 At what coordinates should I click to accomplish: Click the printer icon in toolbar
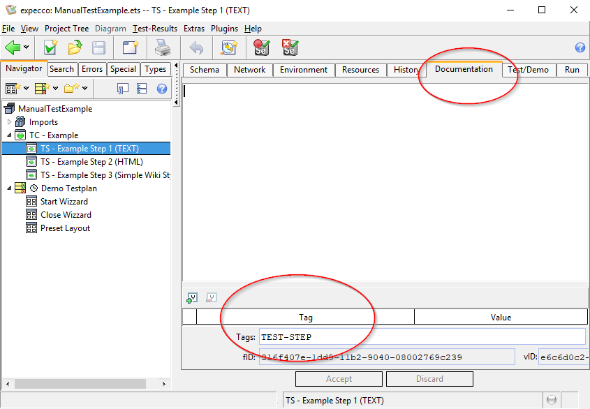pos(162,47)
